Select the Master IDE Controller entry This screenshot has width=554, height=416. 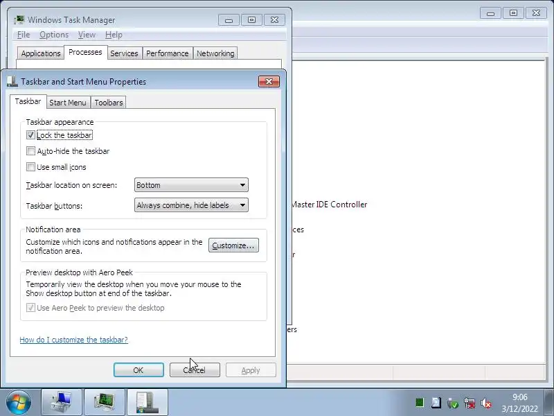pos(329,205)
